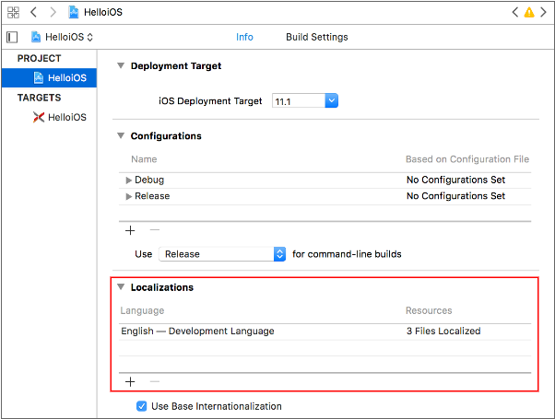555x419 pixels.
Task: Click the back navigation arrow
Action: (x=33, y=13)
